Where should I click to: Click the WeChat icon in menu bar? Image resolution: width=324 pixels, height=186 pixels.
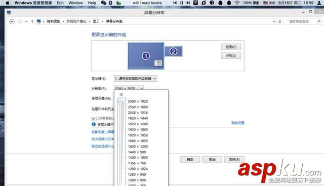tap(103, 3)
